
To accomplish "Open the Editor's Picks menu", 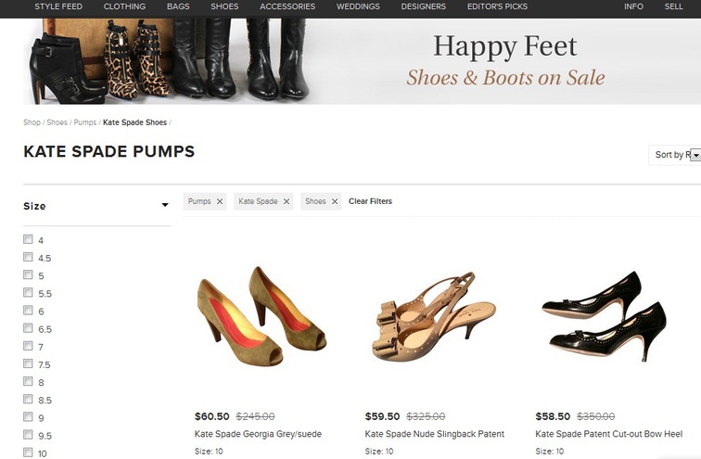I will pos(497,6).
